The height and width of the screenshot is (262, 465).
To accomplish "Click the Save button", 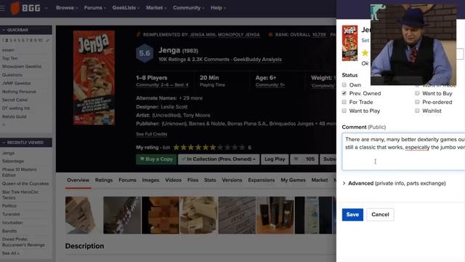I will 352,215.
